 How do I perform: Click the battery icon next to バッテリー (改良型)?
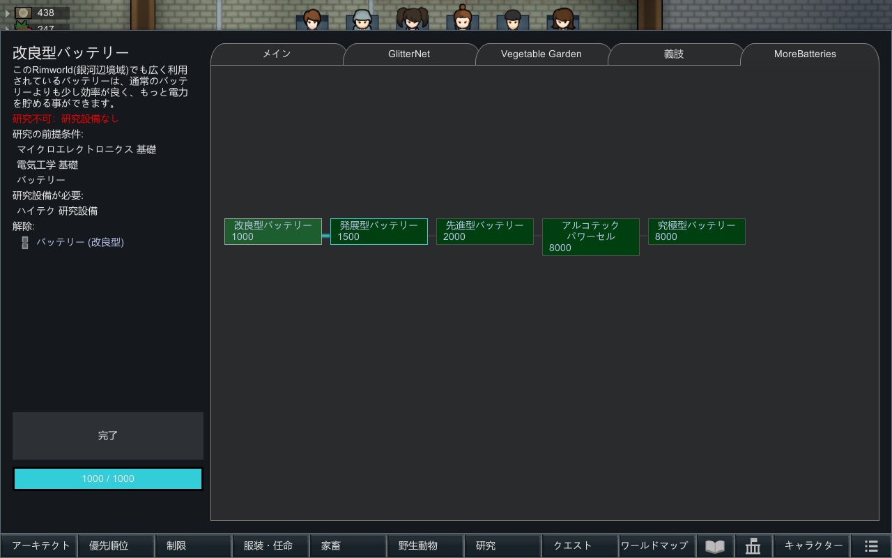click(x=25, y=242)
